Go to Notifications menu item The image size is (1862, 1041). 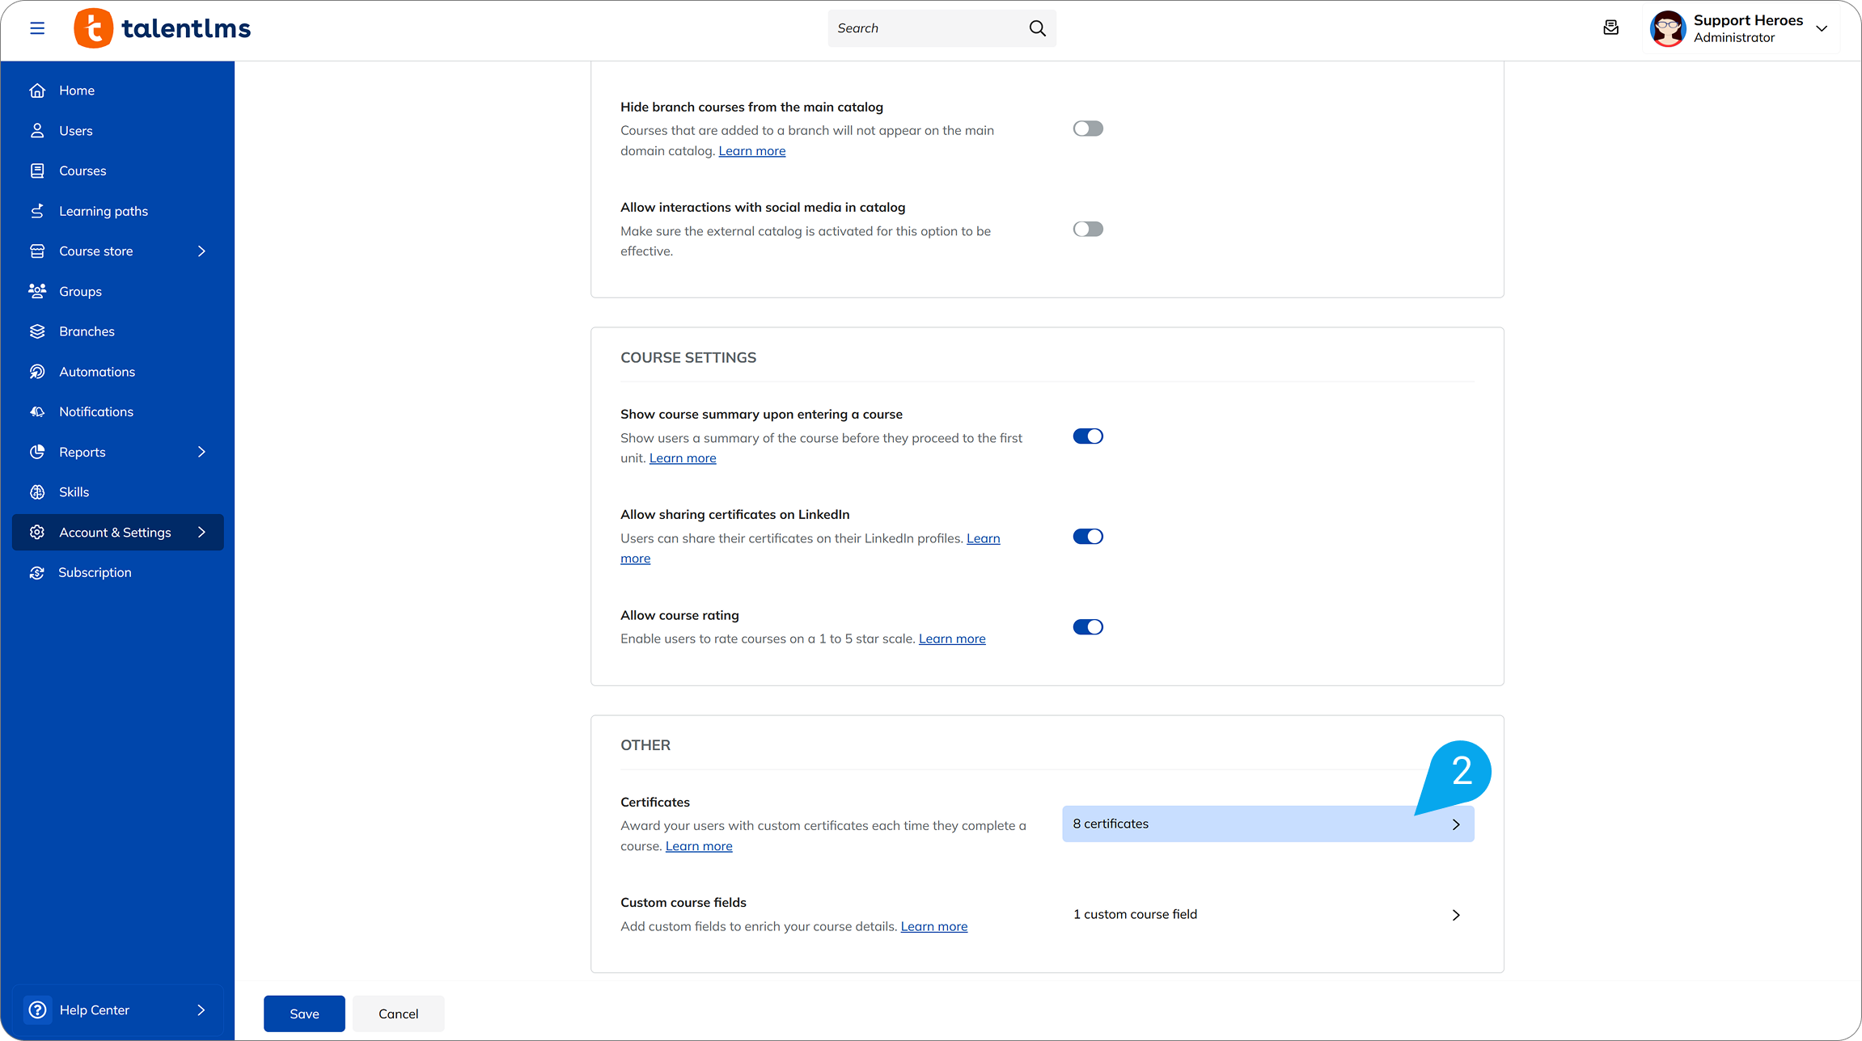tap(96, 411)
